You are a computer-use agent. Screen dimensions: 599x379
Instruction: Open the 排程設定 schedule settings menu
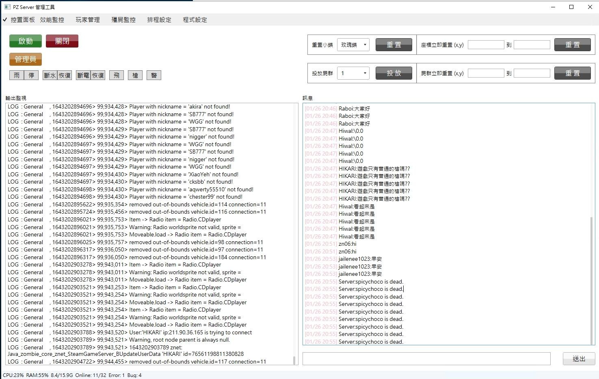point(159,20)
